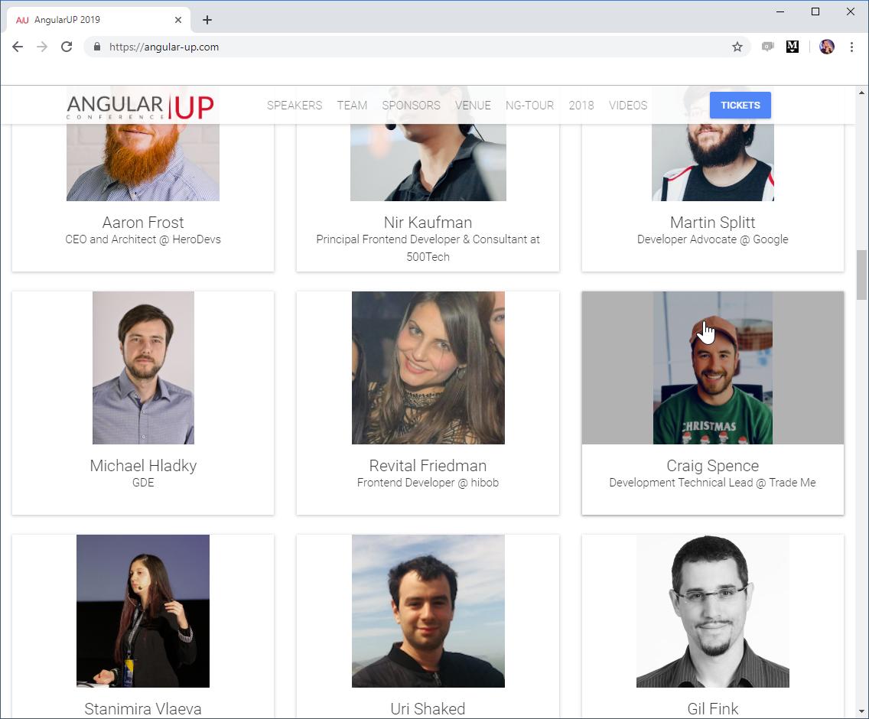869x719 pixels.
Task: Open the VENUE nav link
Action: click(x=473, y=106)
